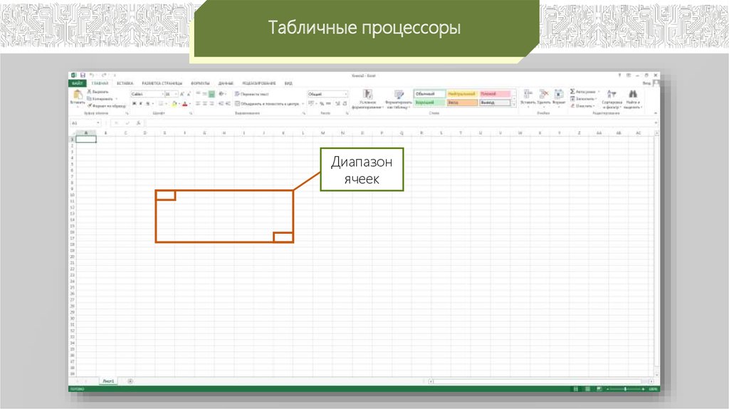Switch to the ДАННЫЕ tab
This screenshot has height=409, width=729.
[226, 83]
